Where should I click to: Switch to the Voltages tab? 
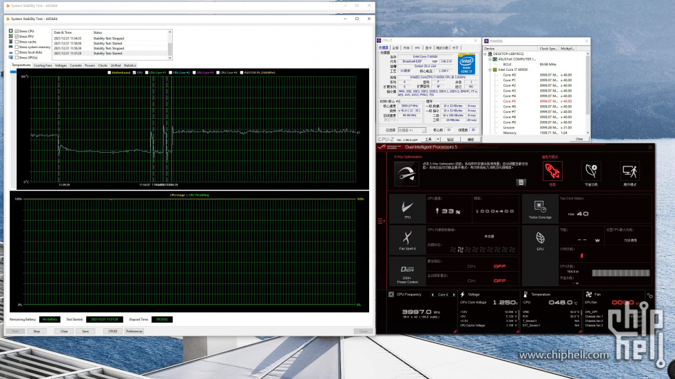pyautogui.click(x=61, y=65)
